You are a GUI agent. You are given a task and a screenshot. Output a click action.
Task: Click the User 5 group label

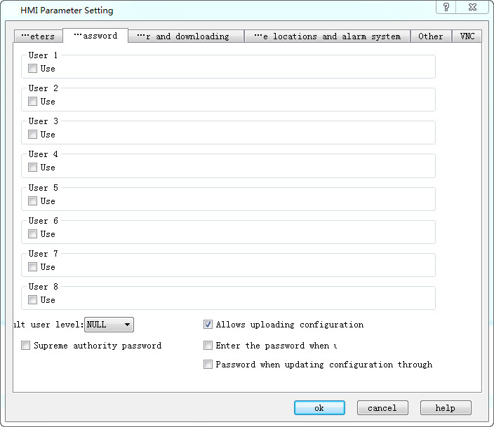pos(44,188)
